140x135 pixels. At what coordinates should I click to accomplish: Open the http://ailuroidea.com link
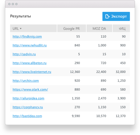(29, 98)
